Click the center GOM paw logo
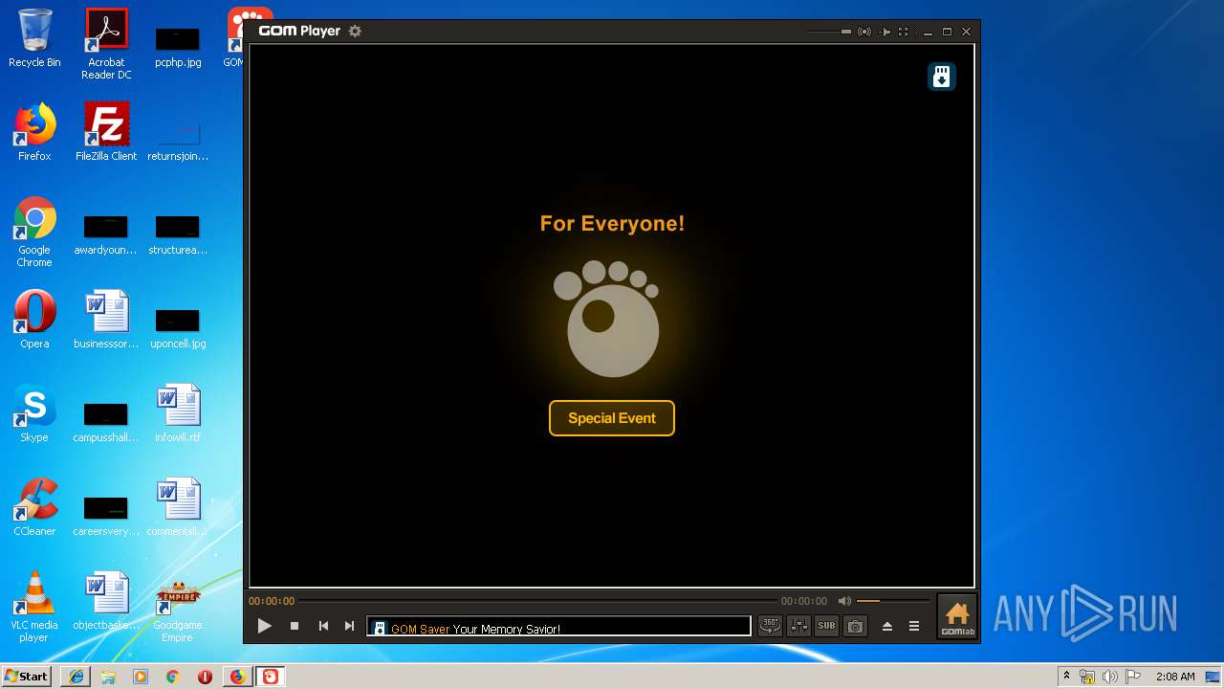1224x689 pixels. (x=608, y=319)
